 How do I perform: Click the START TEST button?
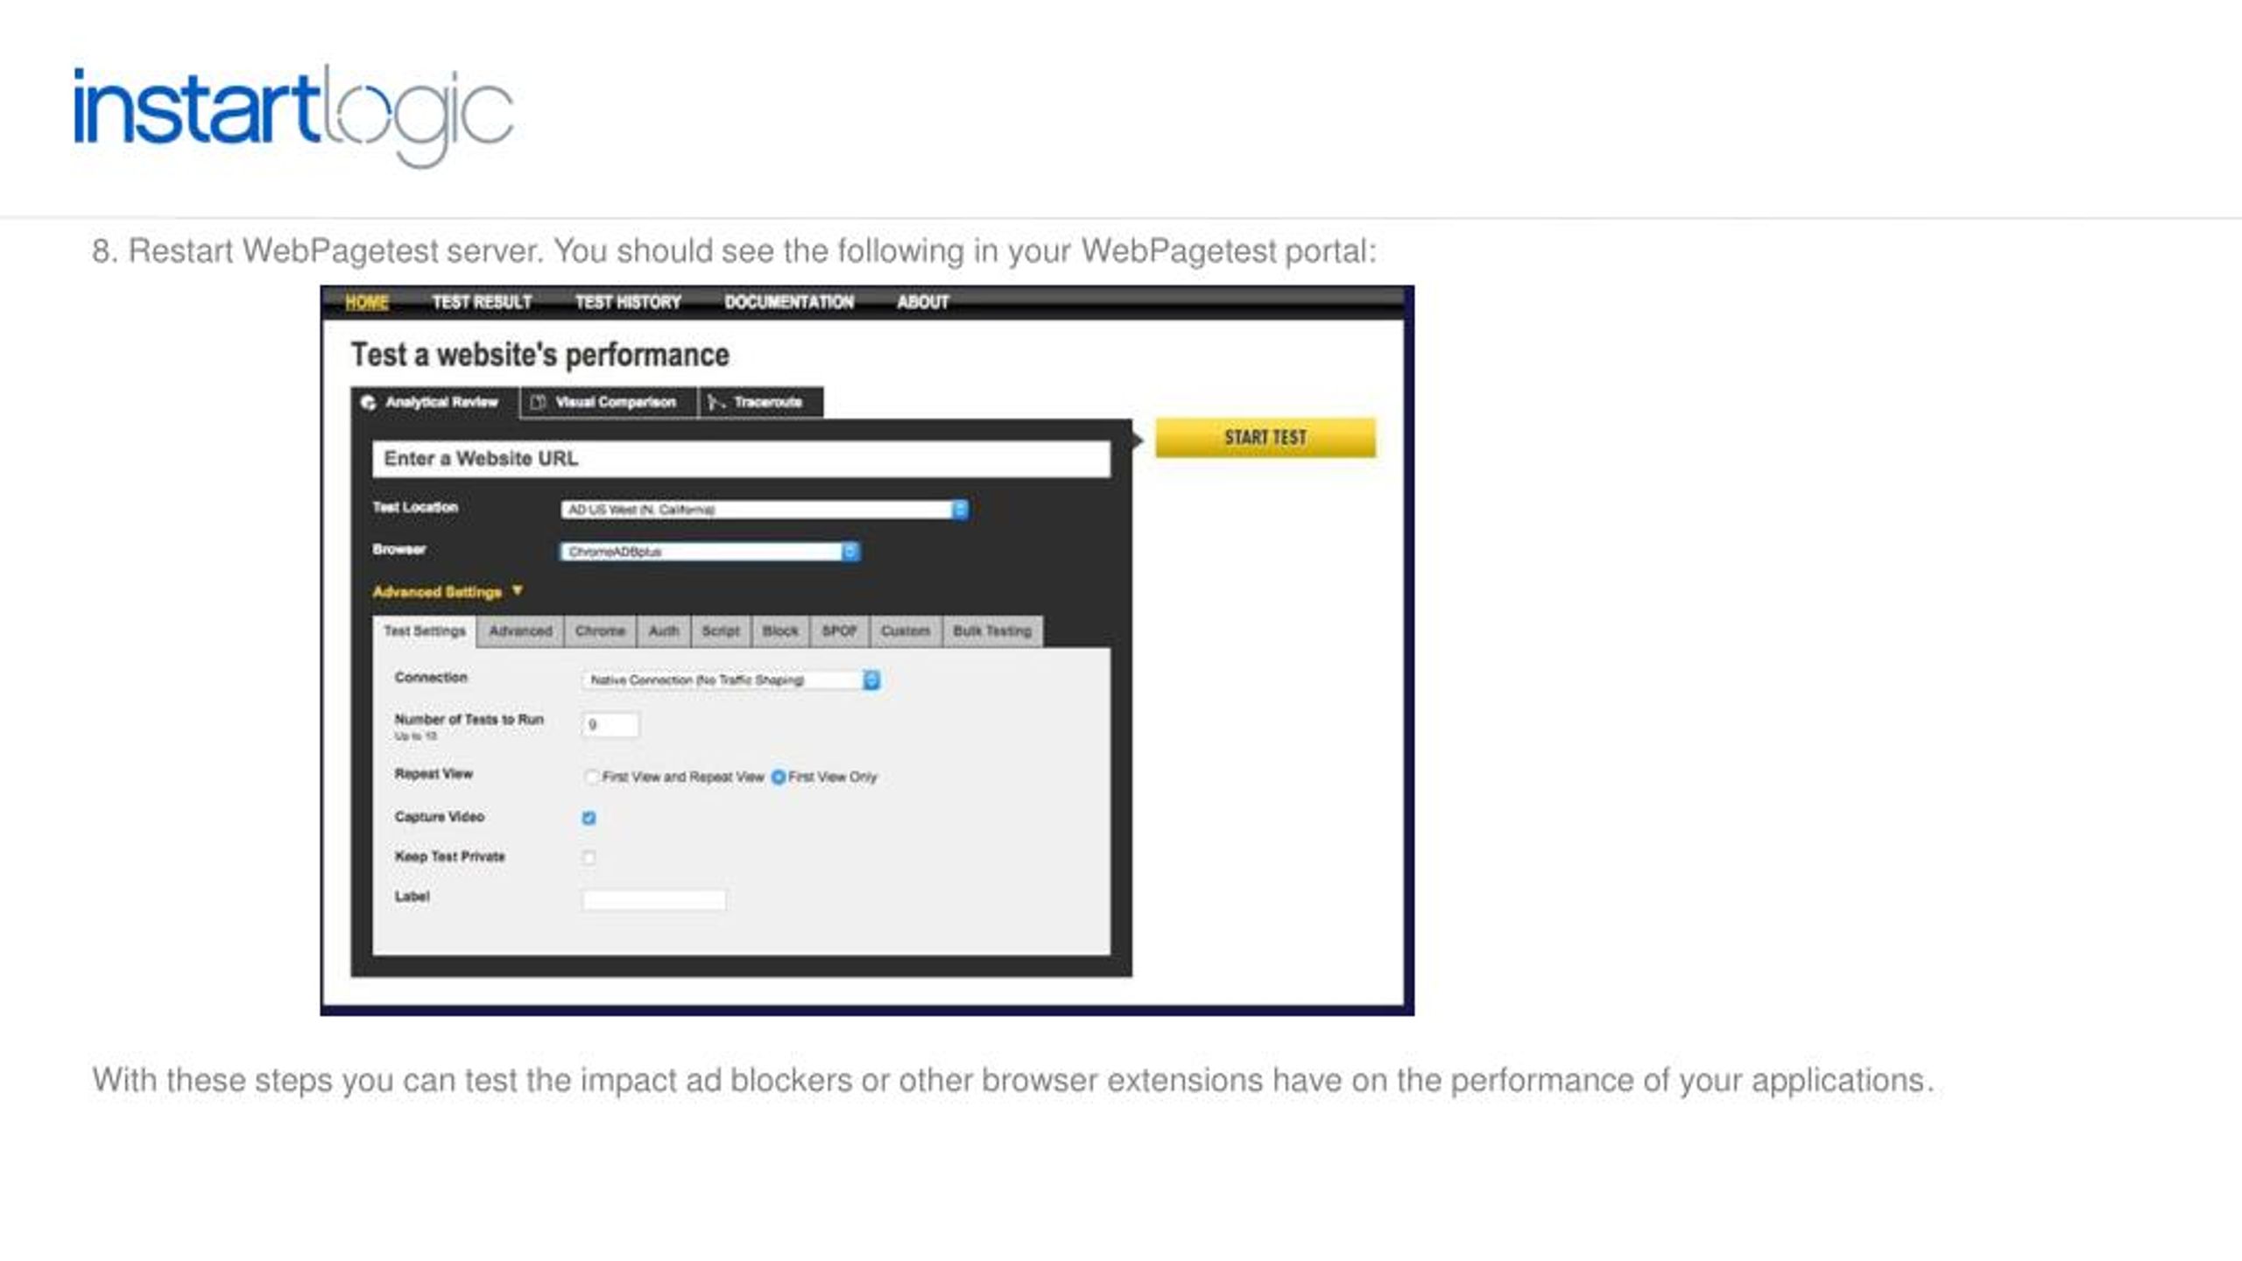tap(1265, 438)
